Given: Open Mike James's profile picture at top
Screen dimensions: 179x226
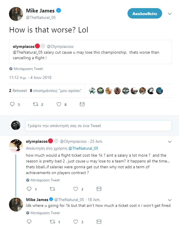Looking at the screenshot, I should (x=16, y=14).
